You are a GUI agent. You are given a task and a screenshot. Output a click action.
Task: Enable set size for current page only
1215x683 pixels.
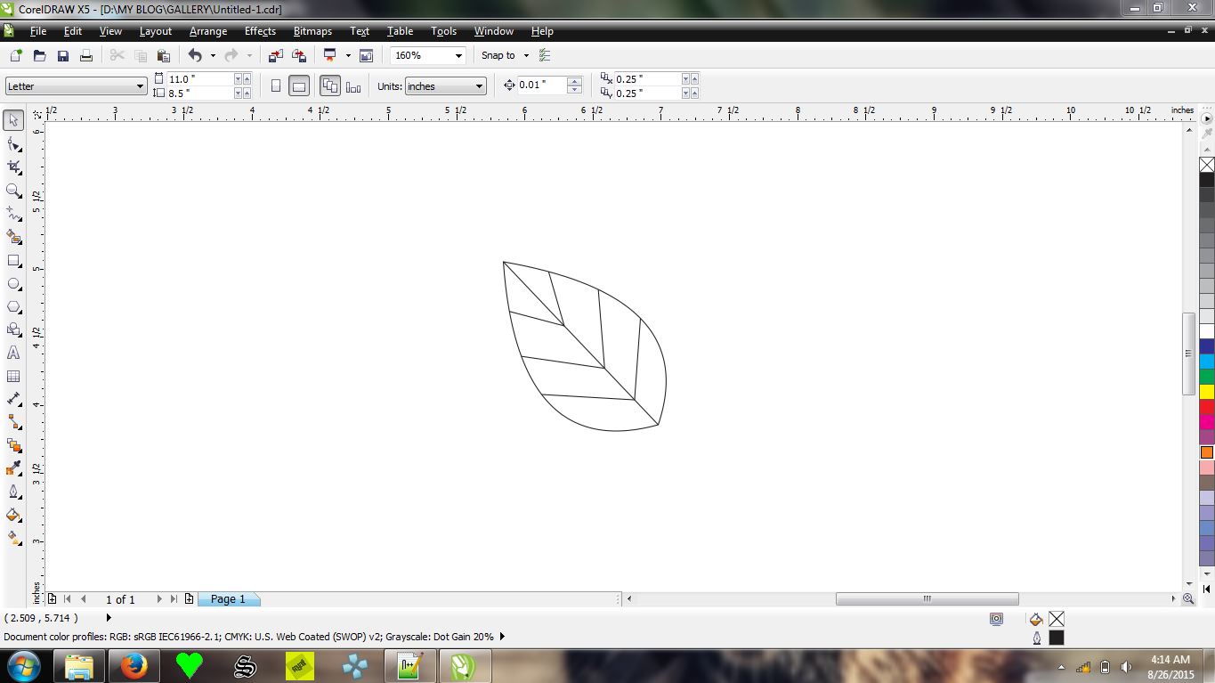[x=352, y=85]
